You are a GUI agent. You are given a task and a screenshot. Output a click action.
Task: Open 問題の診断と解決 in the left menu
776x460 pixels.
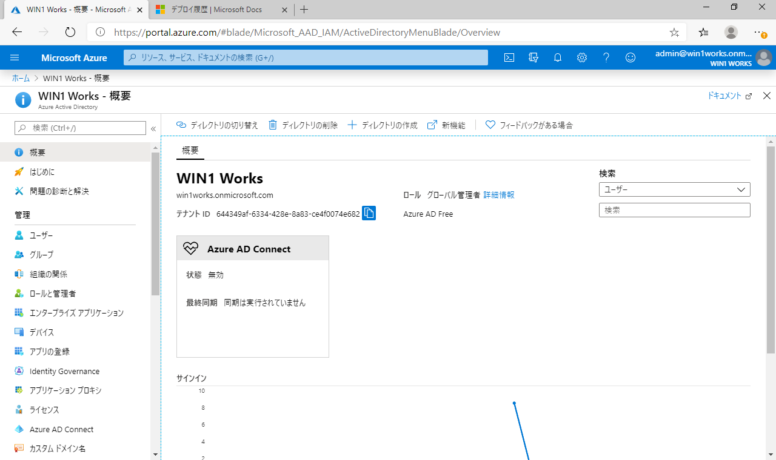(x=75, y=191)
